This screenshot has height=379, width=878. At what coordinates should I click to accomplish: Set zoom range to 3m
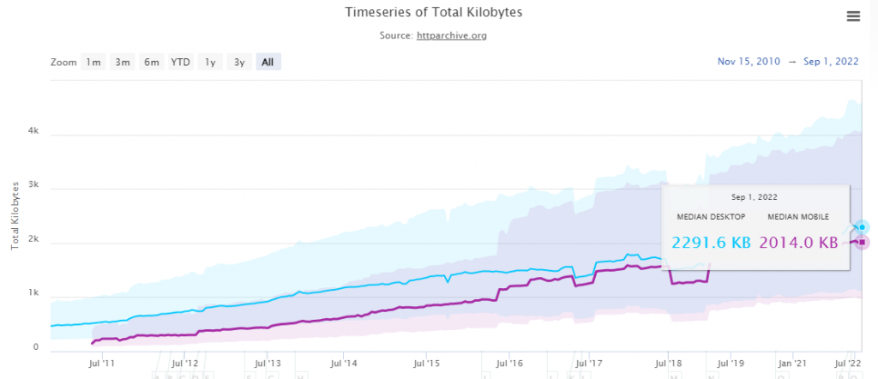(x=123, y=62)
